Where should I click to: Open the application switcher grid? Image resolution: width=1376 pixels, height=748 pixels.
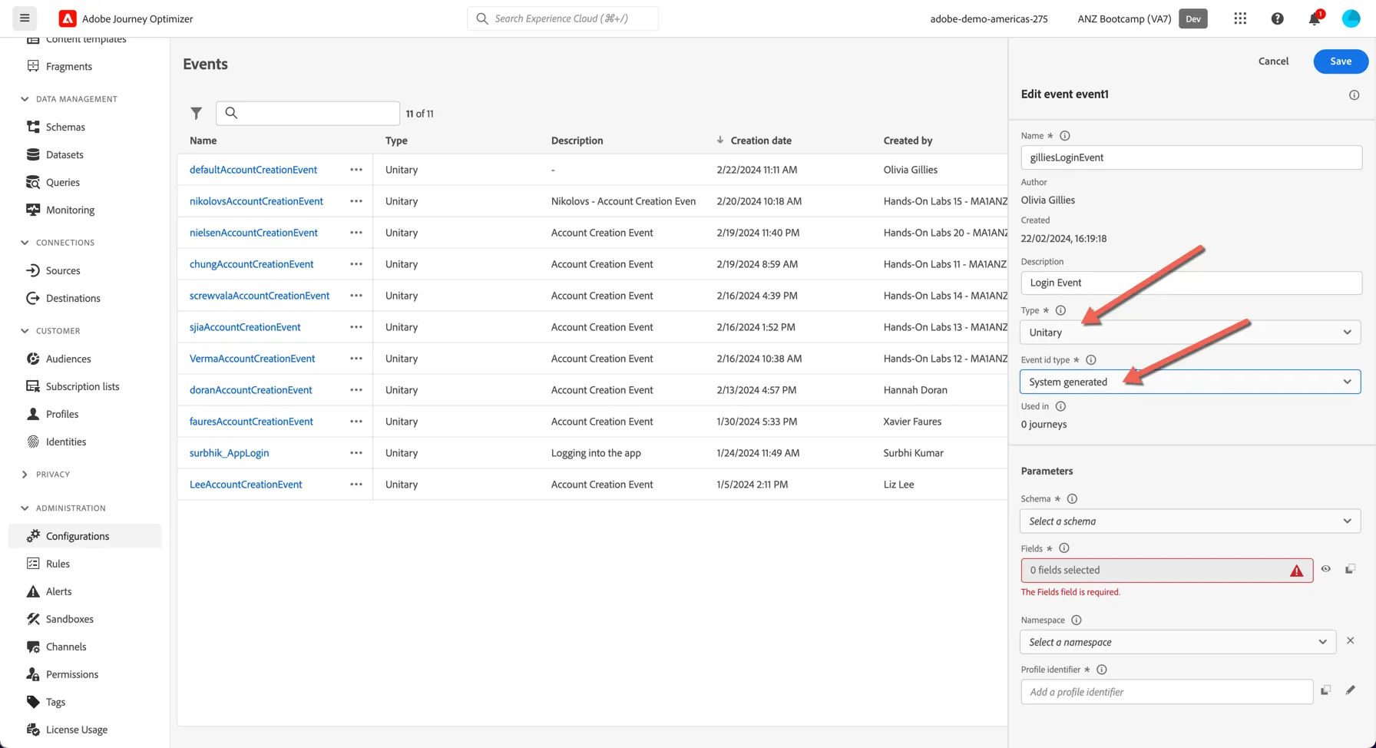pos(1240,18)
